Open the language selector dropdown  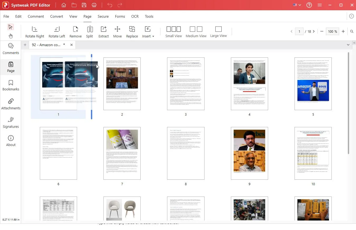[297, 5]
